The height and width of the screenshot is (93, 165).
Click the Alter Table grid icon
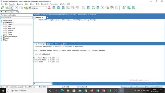(73, 8)
